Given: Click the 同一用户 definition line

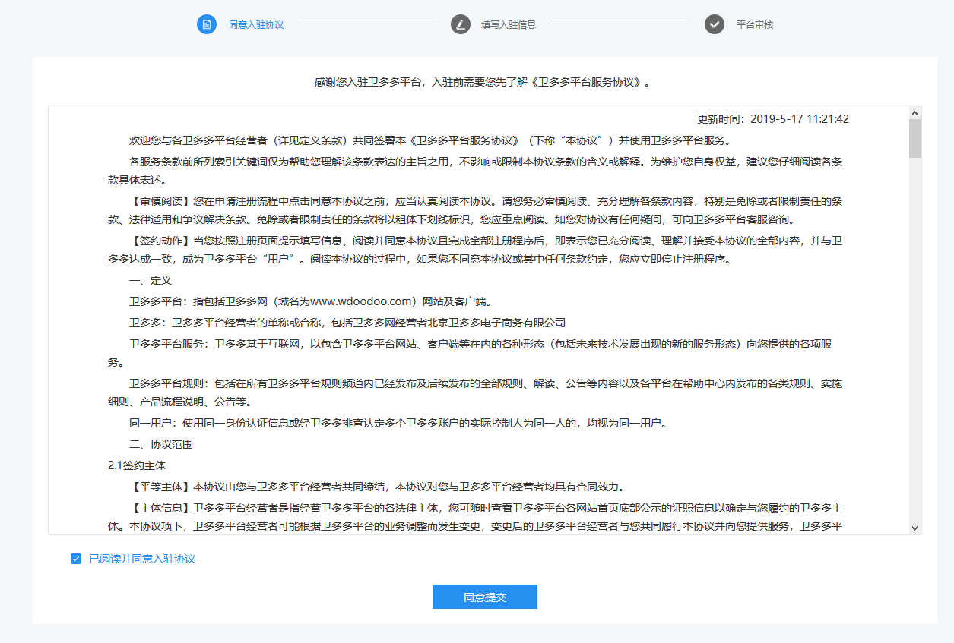Looking at the screenshot, I should pos(398,423).
